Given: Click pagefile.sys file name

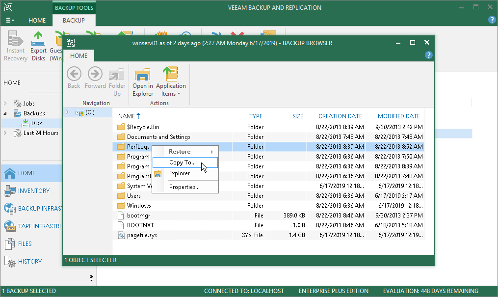Looking at the screenshot, I should 142,235.
